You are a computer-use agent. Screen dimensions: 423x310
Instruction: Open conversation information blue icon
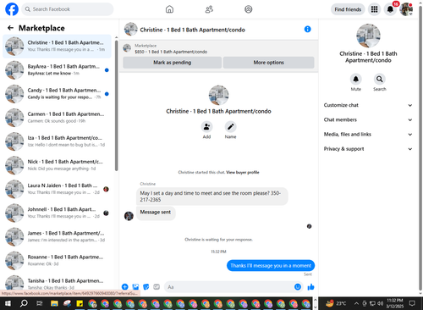(x=307, y=29)
